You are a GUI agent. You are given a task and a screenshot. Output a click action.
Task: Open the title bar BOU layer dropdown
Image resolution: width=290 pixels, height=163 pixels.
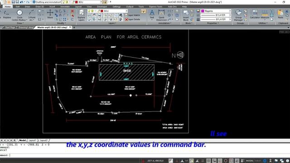(x=82, y=2)
